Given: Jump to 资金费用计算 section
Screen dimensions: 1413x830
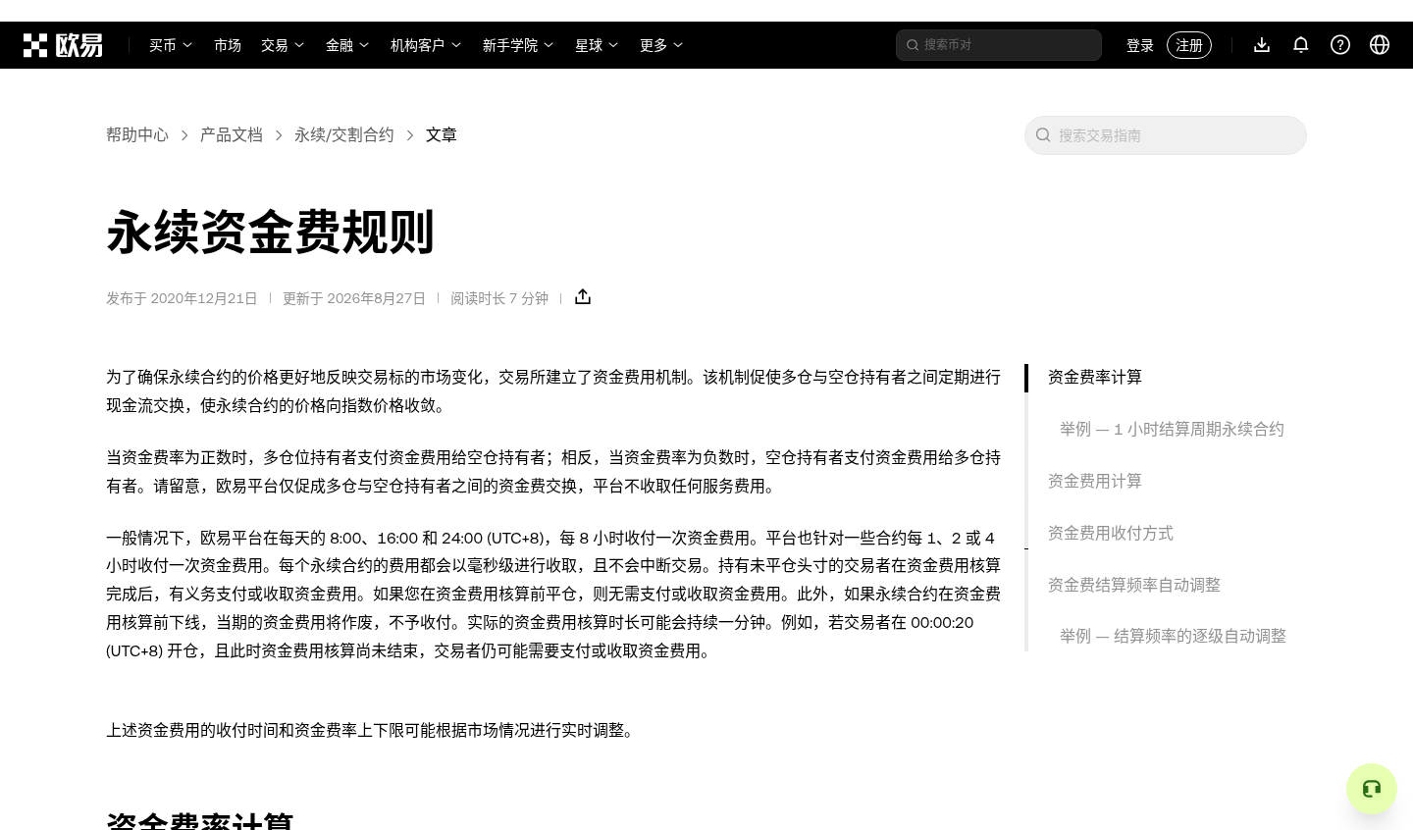Looking at the screenshot, I should pos(1095,481).
